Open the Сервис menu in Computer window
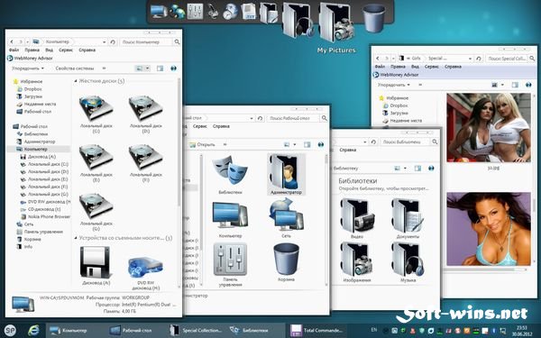 pos(66,50)
